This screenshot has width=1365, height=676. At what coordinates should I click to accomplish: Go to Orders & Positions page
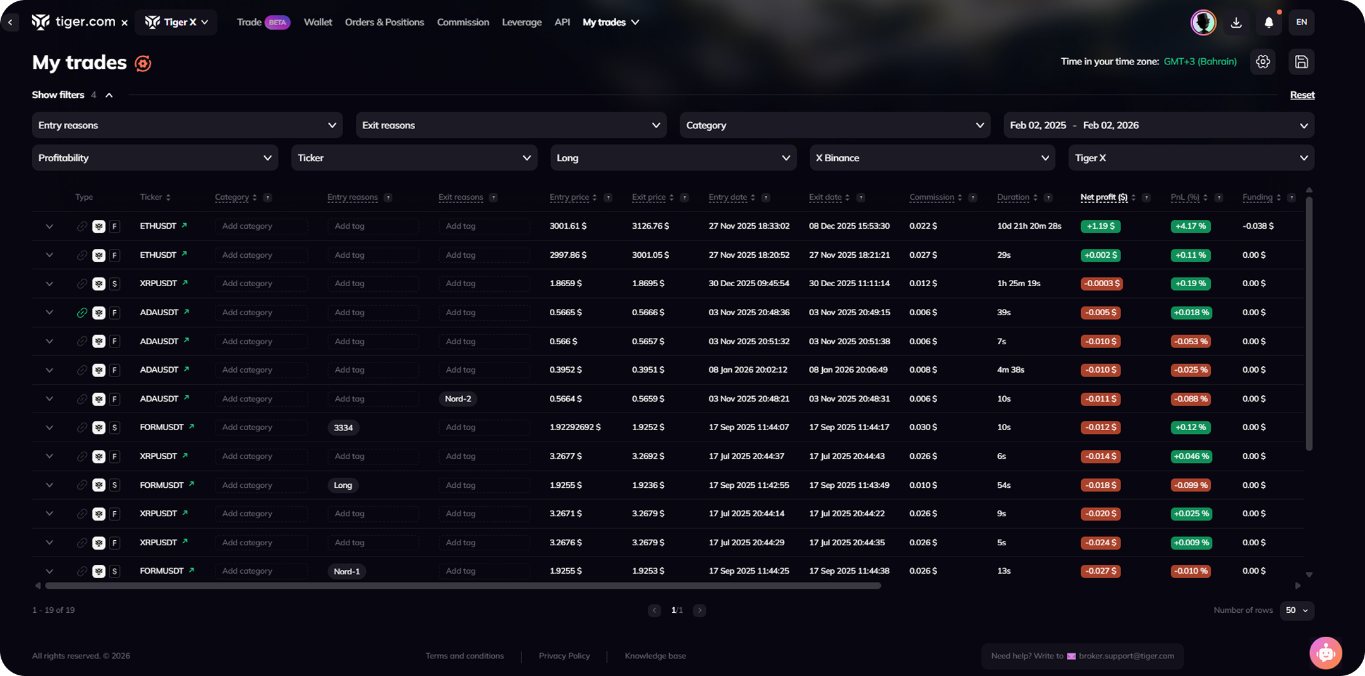(384, 22)
